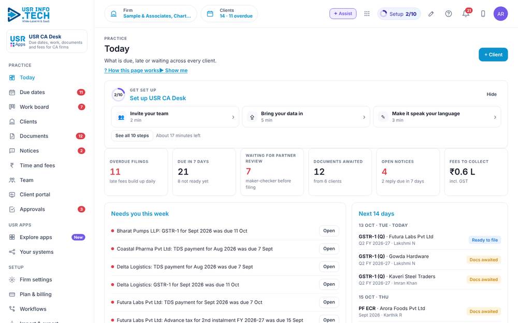The height and width of the screenshot is (323, 518).
Task: Click Ready to file tag for Futura Labs
Action: 484,240
